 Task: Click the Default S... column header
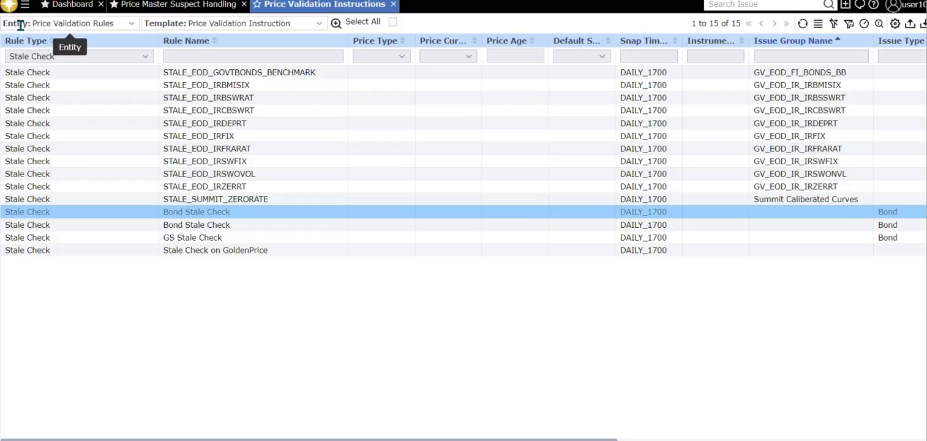point(577,41)
